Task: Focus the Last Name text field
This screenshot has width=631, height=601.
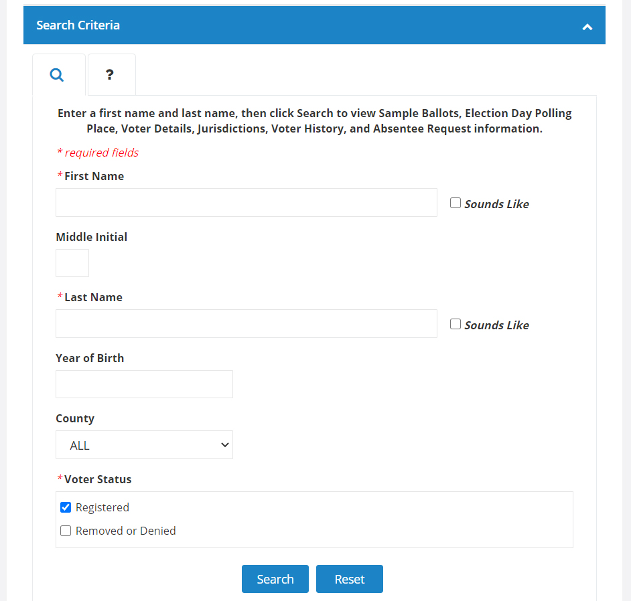Action: pos(246,323)
